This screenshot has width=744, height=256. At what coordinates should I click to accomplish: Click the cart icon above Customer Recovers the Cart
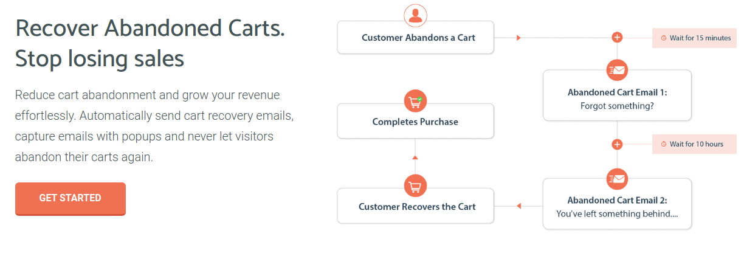tap(415, 186)
